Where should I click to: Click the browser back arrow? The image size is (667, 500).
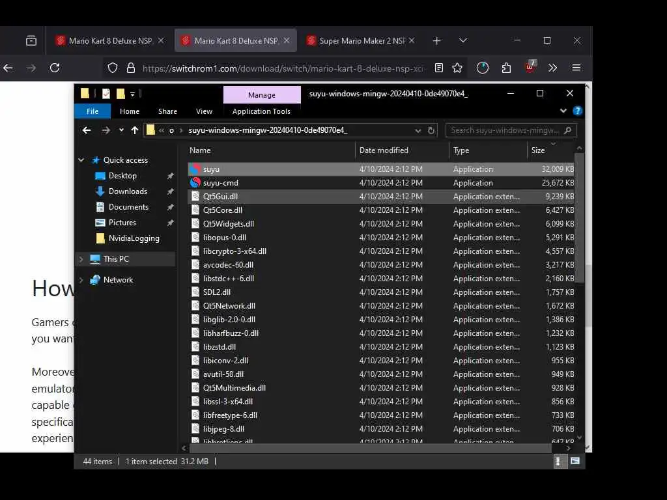pyautogui.click(x=8, y=68)
